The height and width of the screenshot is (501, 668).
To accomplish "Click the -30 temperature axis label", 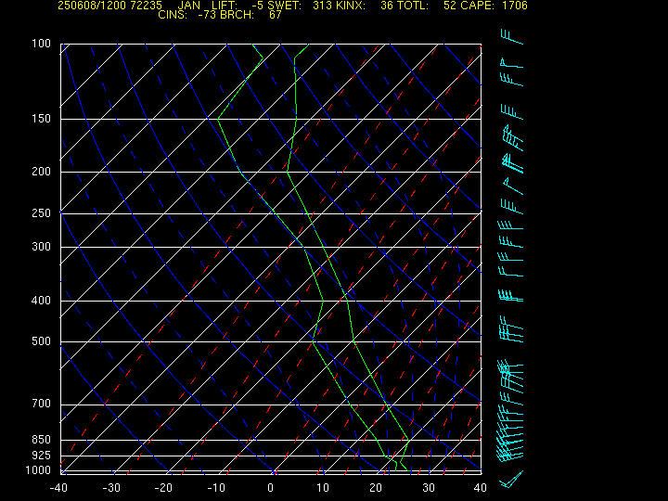I will [111, 488].
